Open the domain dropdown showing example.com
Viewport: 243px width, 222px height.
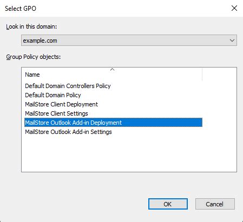pyautogui.click(x=129, y=41)
